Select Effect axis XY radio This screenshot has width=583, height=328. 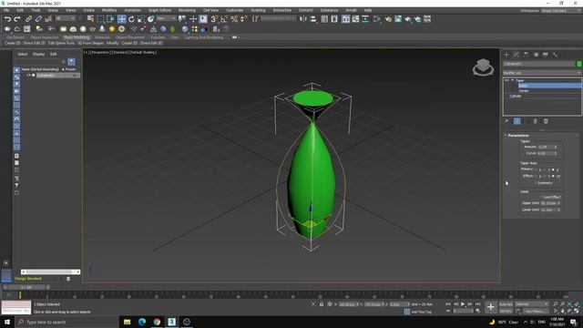click(553, 176)
